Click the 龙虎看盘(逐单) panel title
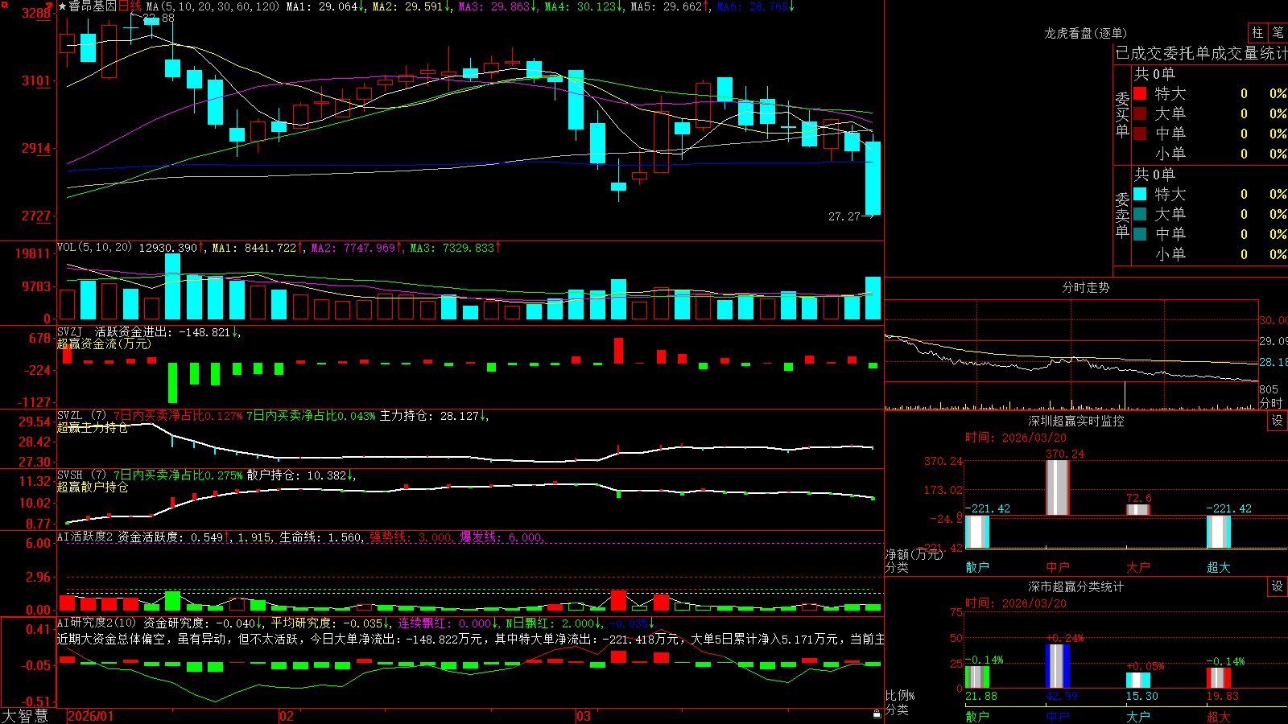Viewport: 1288px width, 724px height. (x=1086, y=33)
